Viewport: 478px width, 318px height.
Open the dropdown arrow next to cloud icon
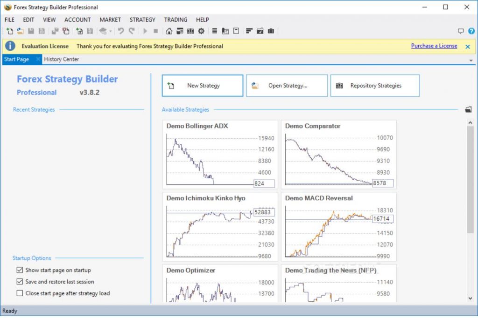click(110, 31)
